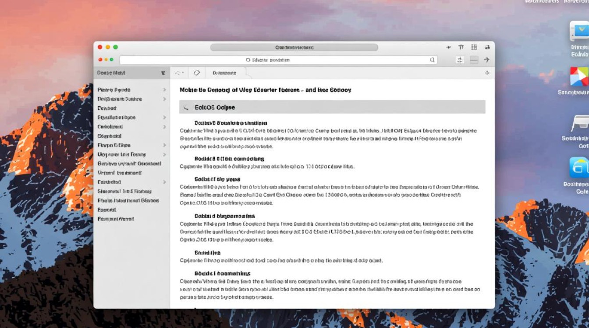This screenshot has height=328, width=589.
Task: Select the ninth sidebar item ending "Gerardantl"
Action: (x=129, y=164)
